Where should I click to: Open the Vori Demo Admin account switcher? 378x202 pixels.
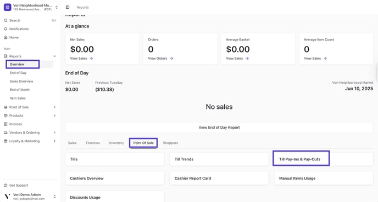coord(54,197)
